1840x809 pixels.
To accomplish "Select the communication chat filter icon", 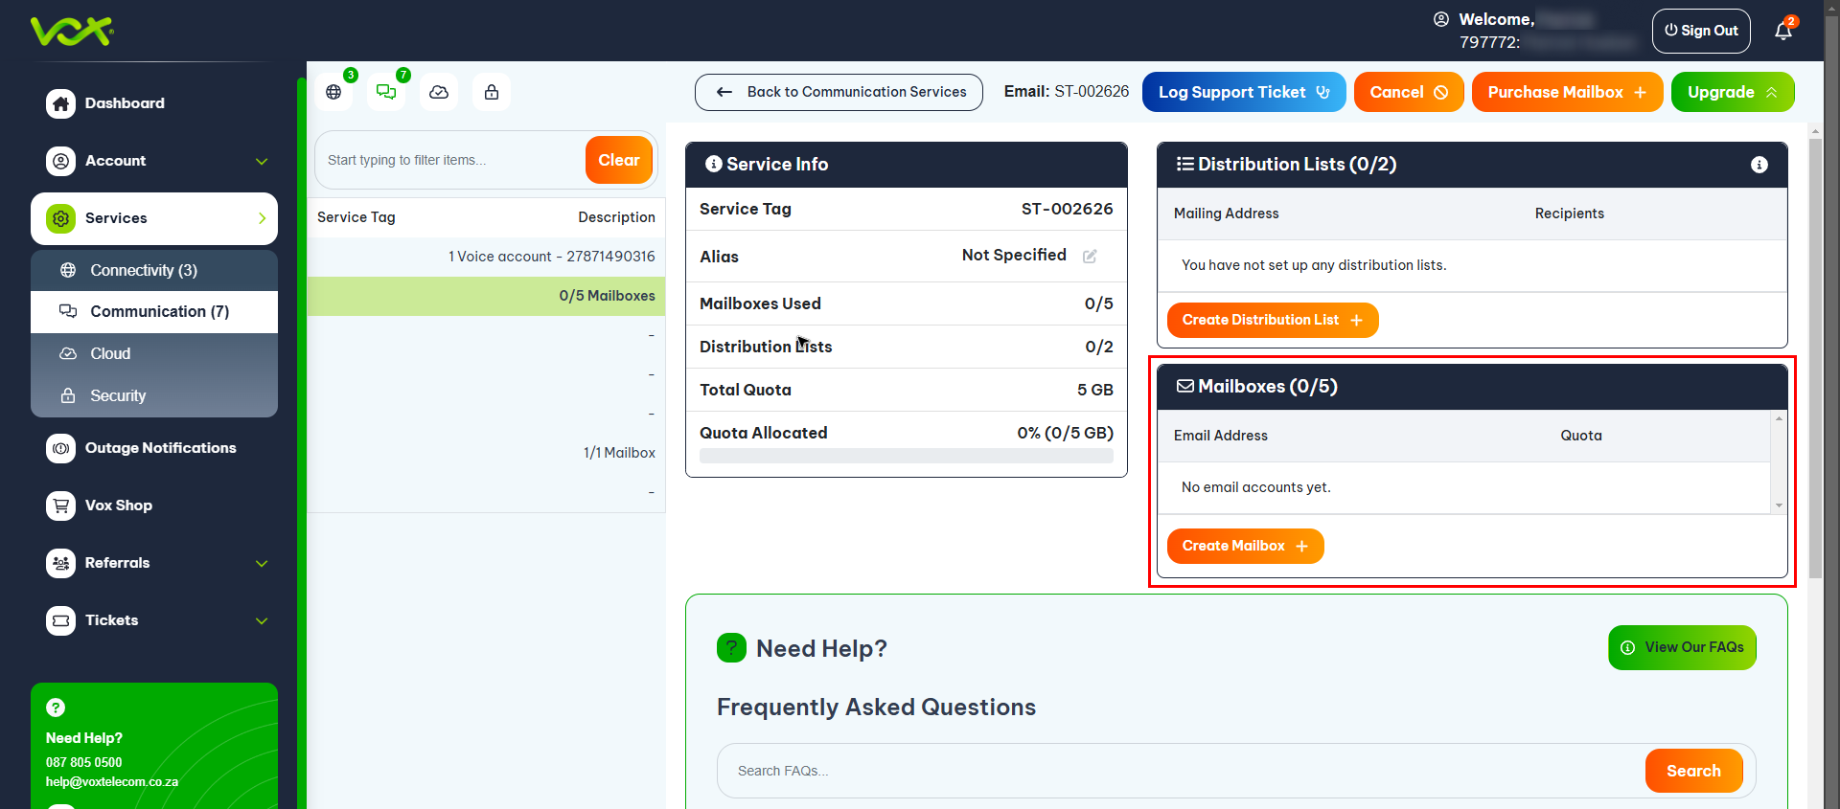I will tap(386, 93).
